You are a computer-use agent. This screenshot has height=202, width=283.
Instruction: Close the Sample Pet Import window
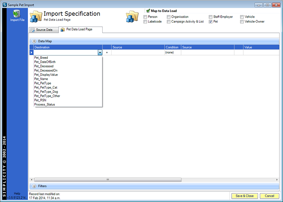(x=276, y=5)
